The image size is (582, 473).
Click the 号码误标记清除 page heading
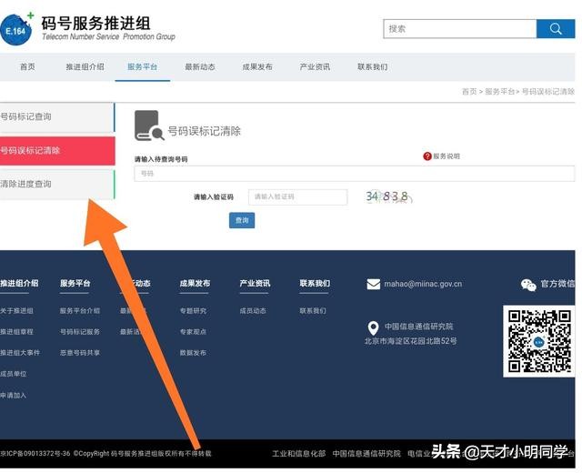[x=204, y=131]
